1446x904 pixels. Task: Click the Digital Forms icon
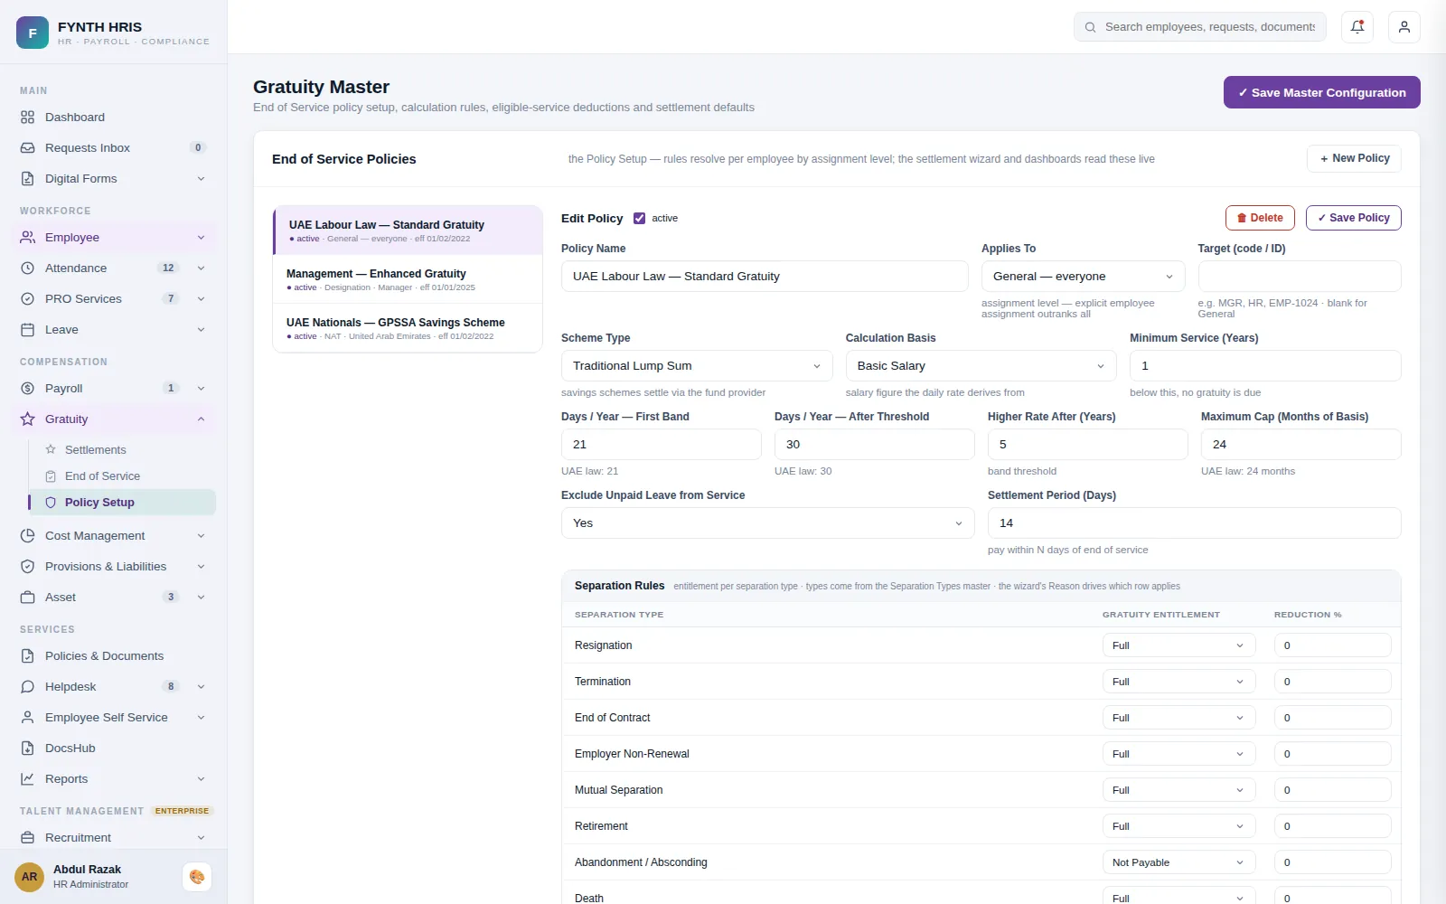[x=28, y=179]
